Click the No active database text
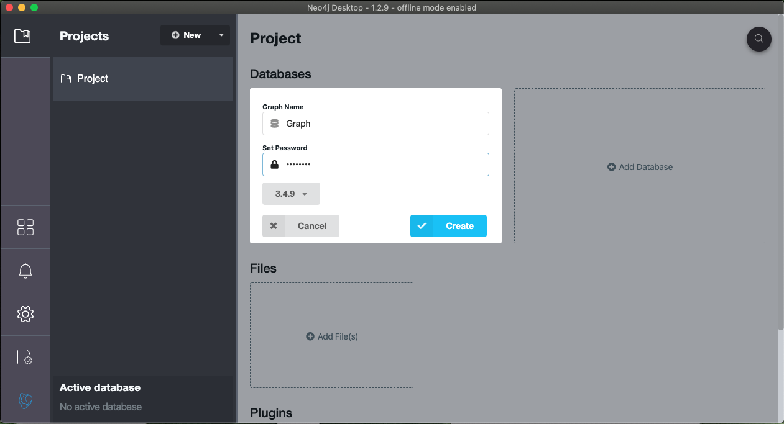Viewport: 784px width, 424px height. tap(101, 407)
